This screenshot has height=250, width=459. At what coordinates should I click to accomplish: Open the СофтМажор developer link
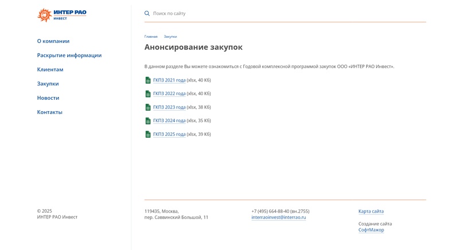[x=371, y=230]
